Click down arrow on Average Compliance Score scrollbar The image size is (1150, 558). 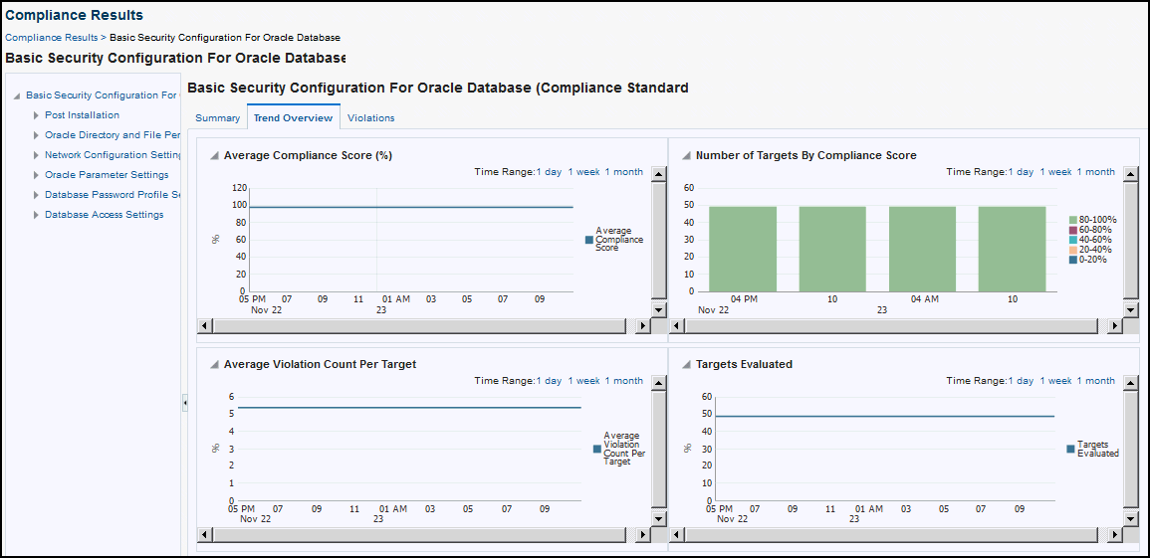click(x=658, y=309)
